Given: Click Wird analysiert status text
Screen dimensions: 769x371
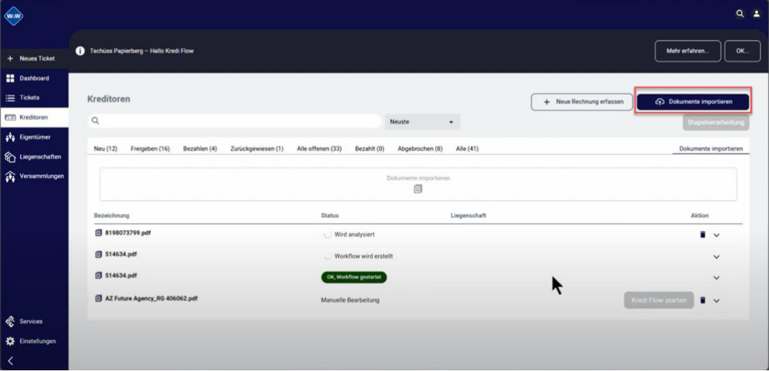Looking at the screenshot, I should (x=354, y=235).
